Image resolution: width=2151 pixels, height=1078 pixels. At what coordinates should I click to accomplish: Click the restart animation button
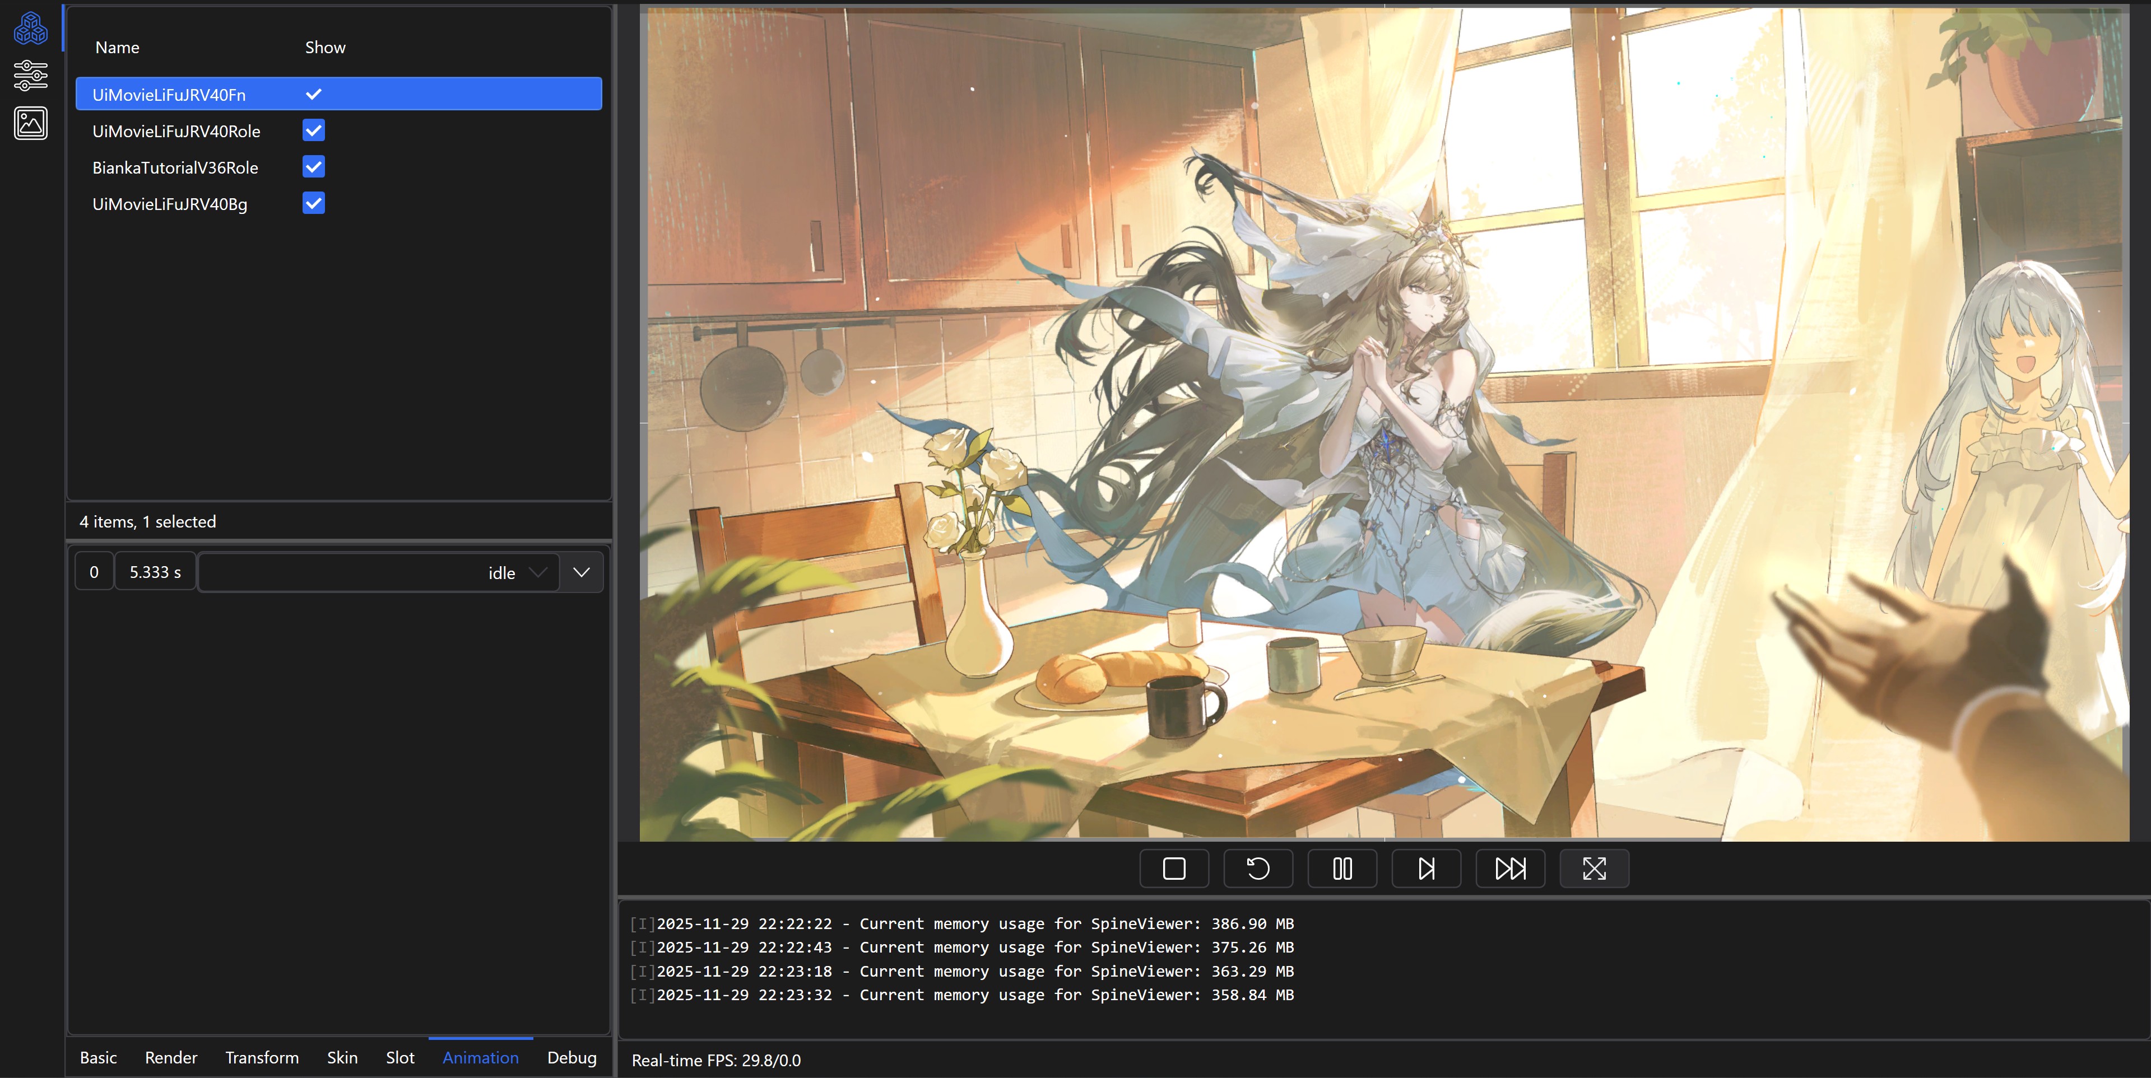click(1257, 869)
